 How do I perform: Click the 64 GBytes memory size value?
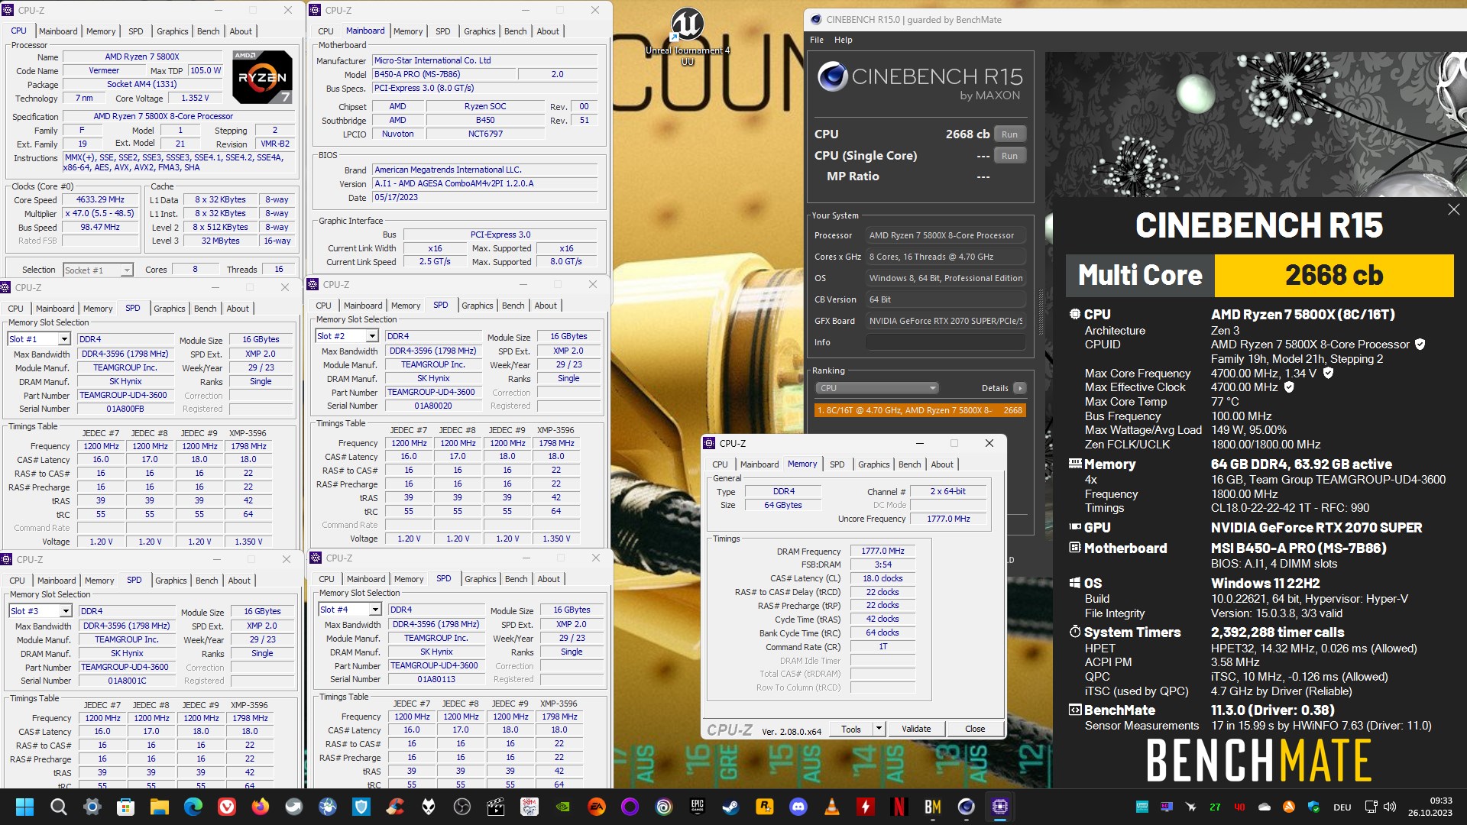coord(783,505)
